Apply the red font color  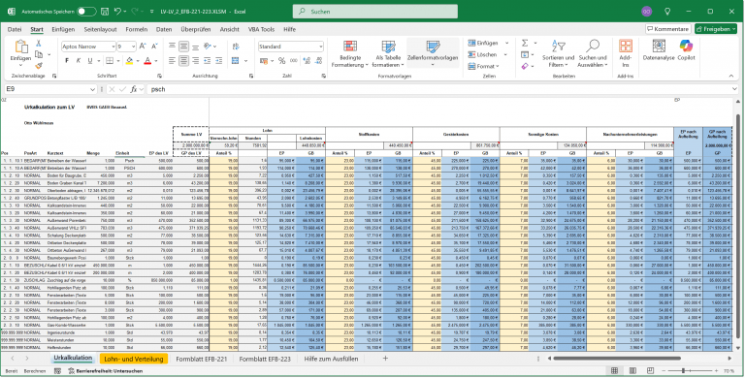coord(147,61)
